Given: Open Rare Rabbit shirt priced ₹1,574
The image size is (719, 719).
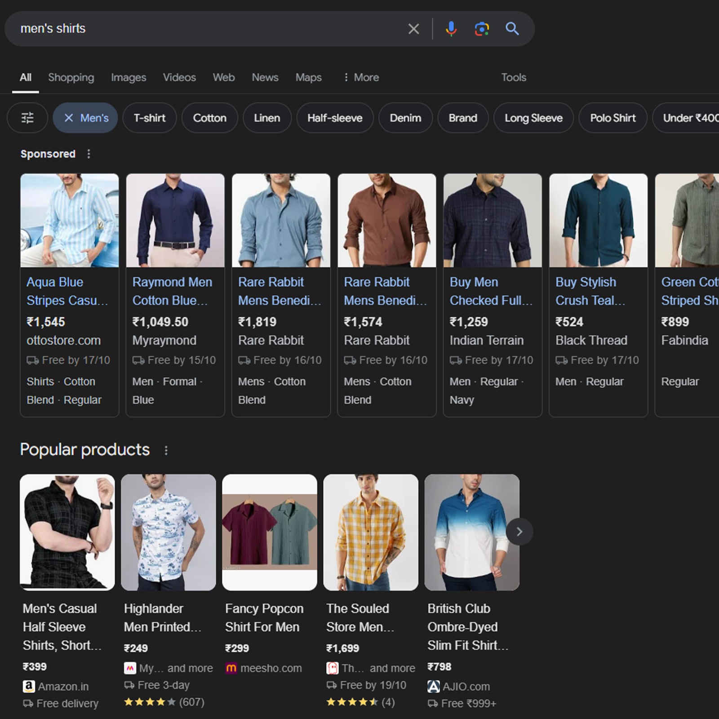Looking at the screenshot, I should pyautogui.click(x=386, y=291).
